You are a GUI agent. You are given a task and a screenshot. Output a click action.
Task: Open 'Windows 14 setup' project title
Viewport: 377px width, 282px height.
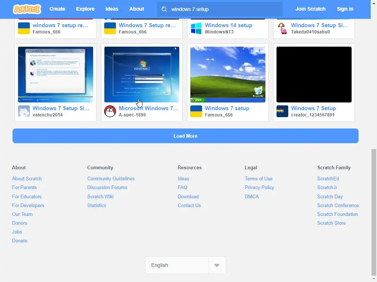click(228, 25)
